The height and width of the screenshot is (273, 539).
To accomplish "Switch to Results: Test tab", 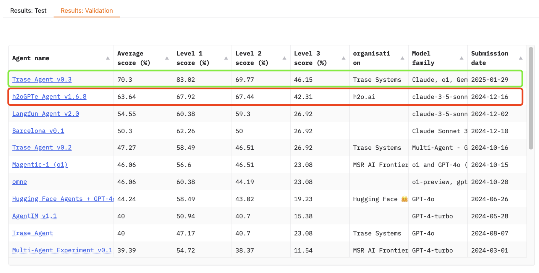I will pos(28,10).
